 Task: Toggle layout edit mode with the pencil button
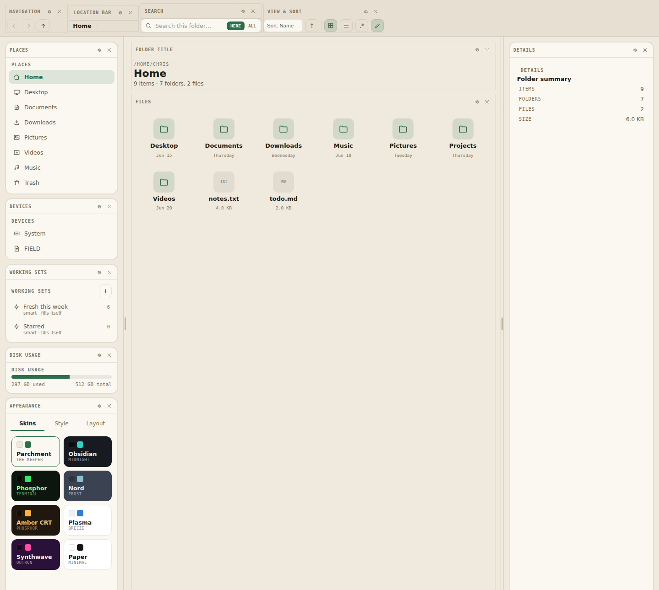pyautogui.click(x=377, y=26)
